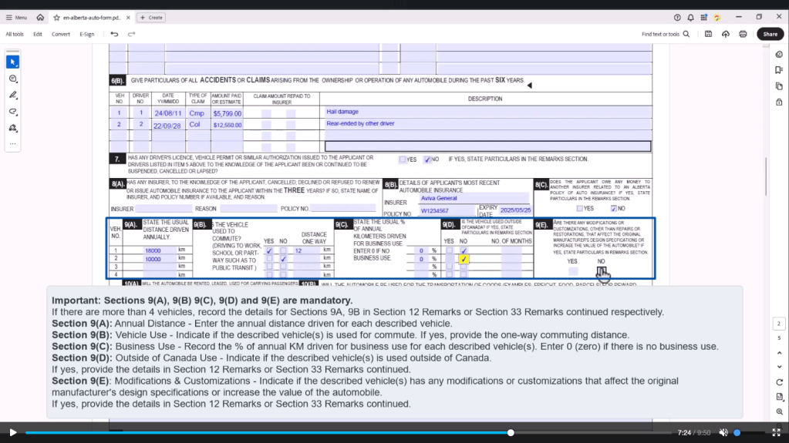Select the arrow selection tool
The height and width of the screenshot is (443, 789).
pyautogui.click(x=12, y=62)
